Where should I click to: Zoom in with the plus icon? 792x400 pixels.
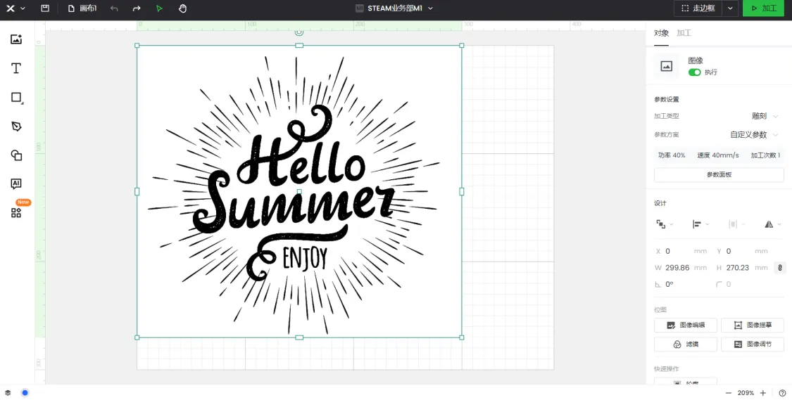point(762,393)
